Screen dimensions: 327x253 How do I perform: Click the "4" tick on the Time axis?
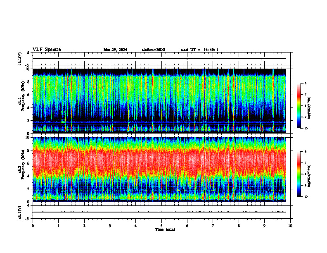[136, 226]
